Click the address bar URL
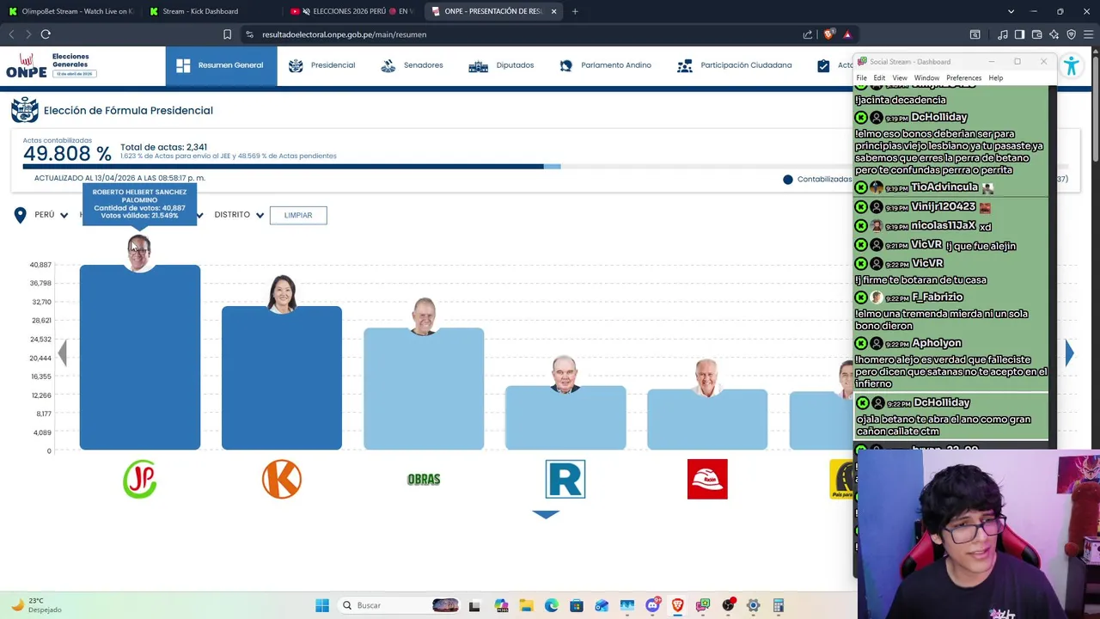Screen dimensions: 1100x619 pos(345,34)
